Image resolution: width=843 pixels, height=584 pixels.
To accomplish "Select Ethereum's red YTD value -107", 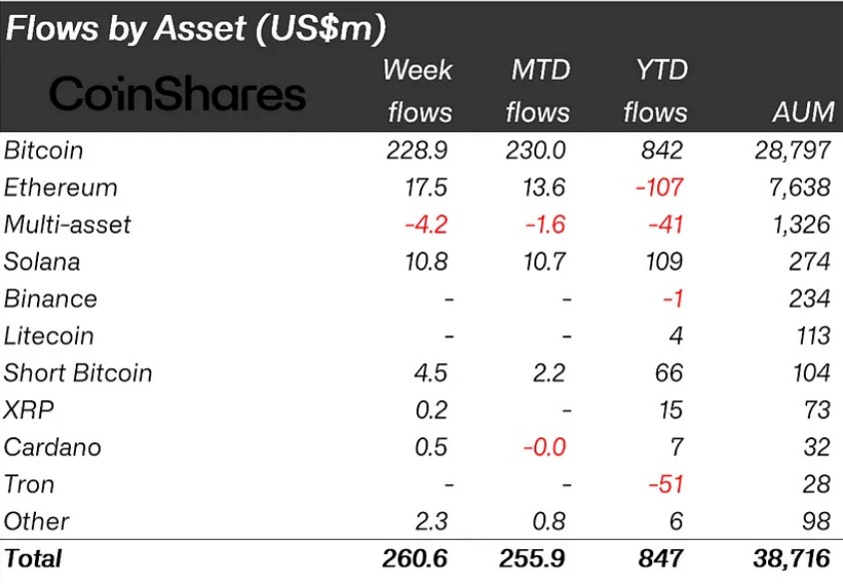I will 660,188.
